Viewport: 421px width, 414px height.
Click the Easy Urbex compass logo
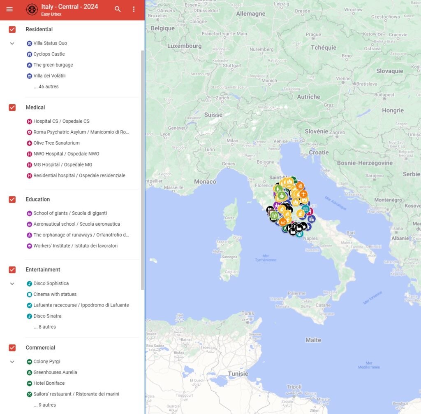pyautogui.click(x=32, y=9)
